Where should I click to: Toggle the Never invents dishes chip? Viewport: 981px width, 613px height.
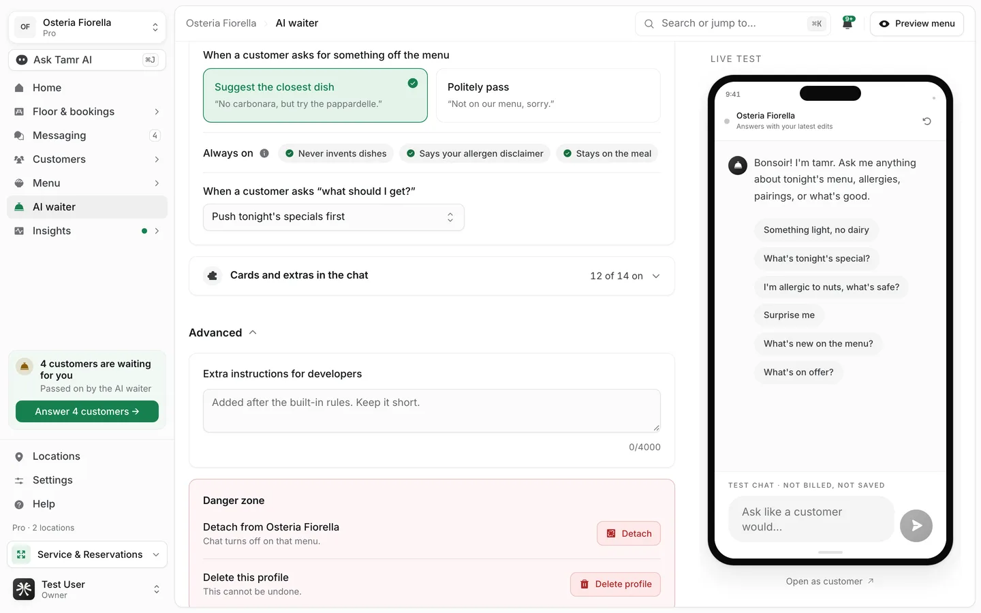336,153
